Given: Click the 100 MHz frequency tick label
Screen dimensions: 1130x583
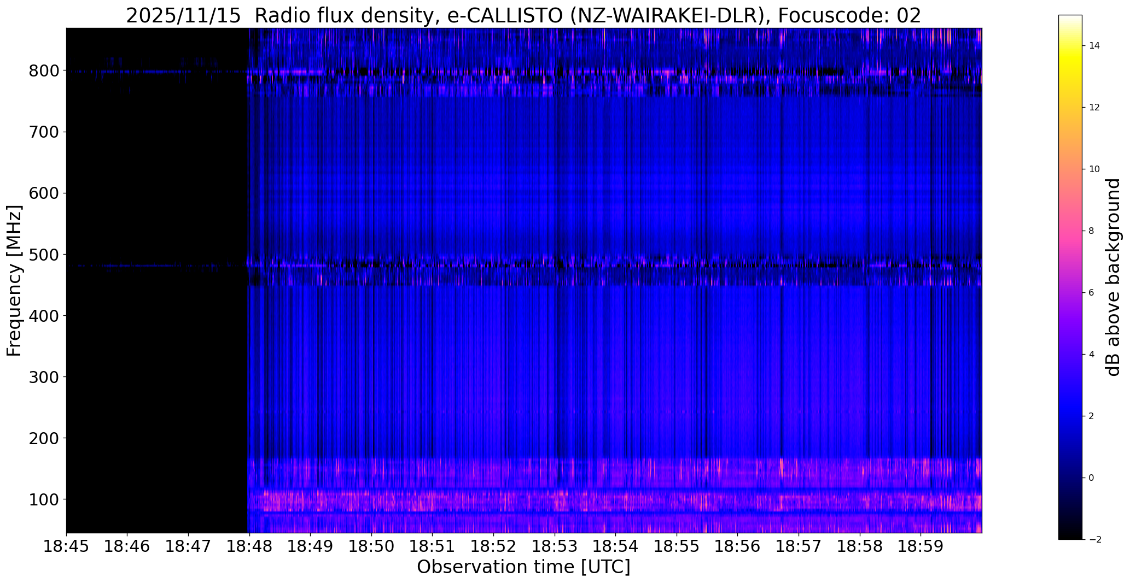Looking at the screenshot, I should click(x=43, y=499).
